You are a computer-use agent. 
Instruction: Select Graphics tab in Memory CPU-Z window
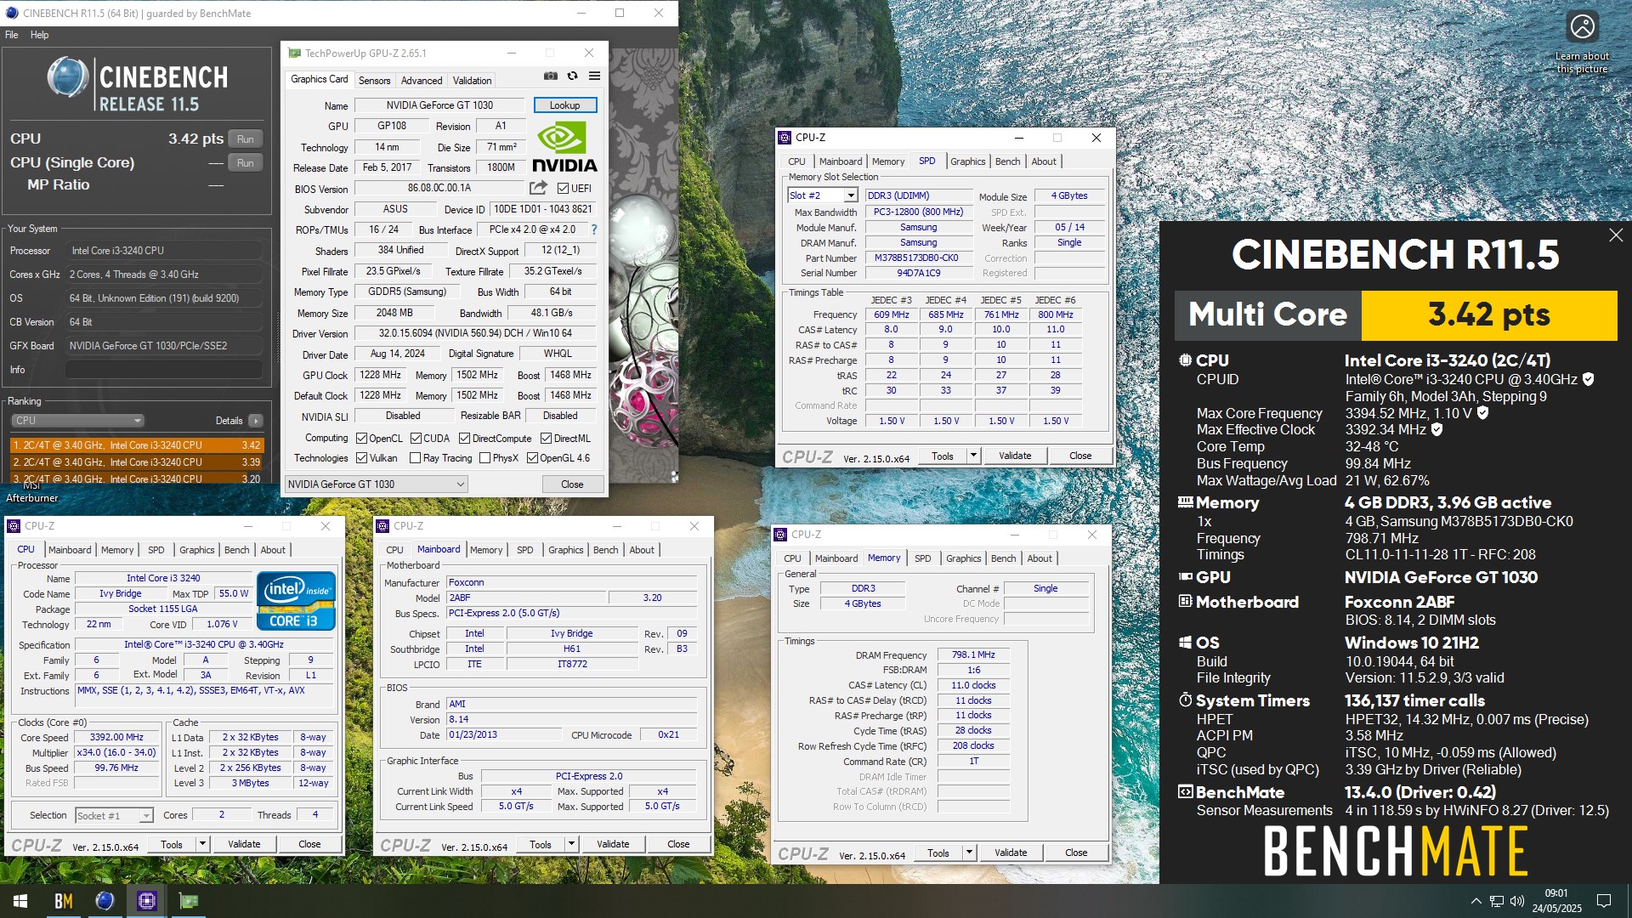point(963,558)
